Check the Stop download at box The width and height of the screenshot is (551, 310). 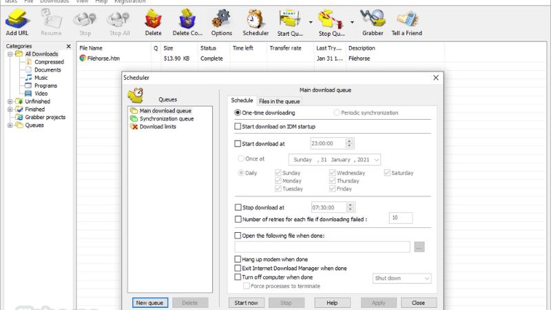click(x=238, y=207)
